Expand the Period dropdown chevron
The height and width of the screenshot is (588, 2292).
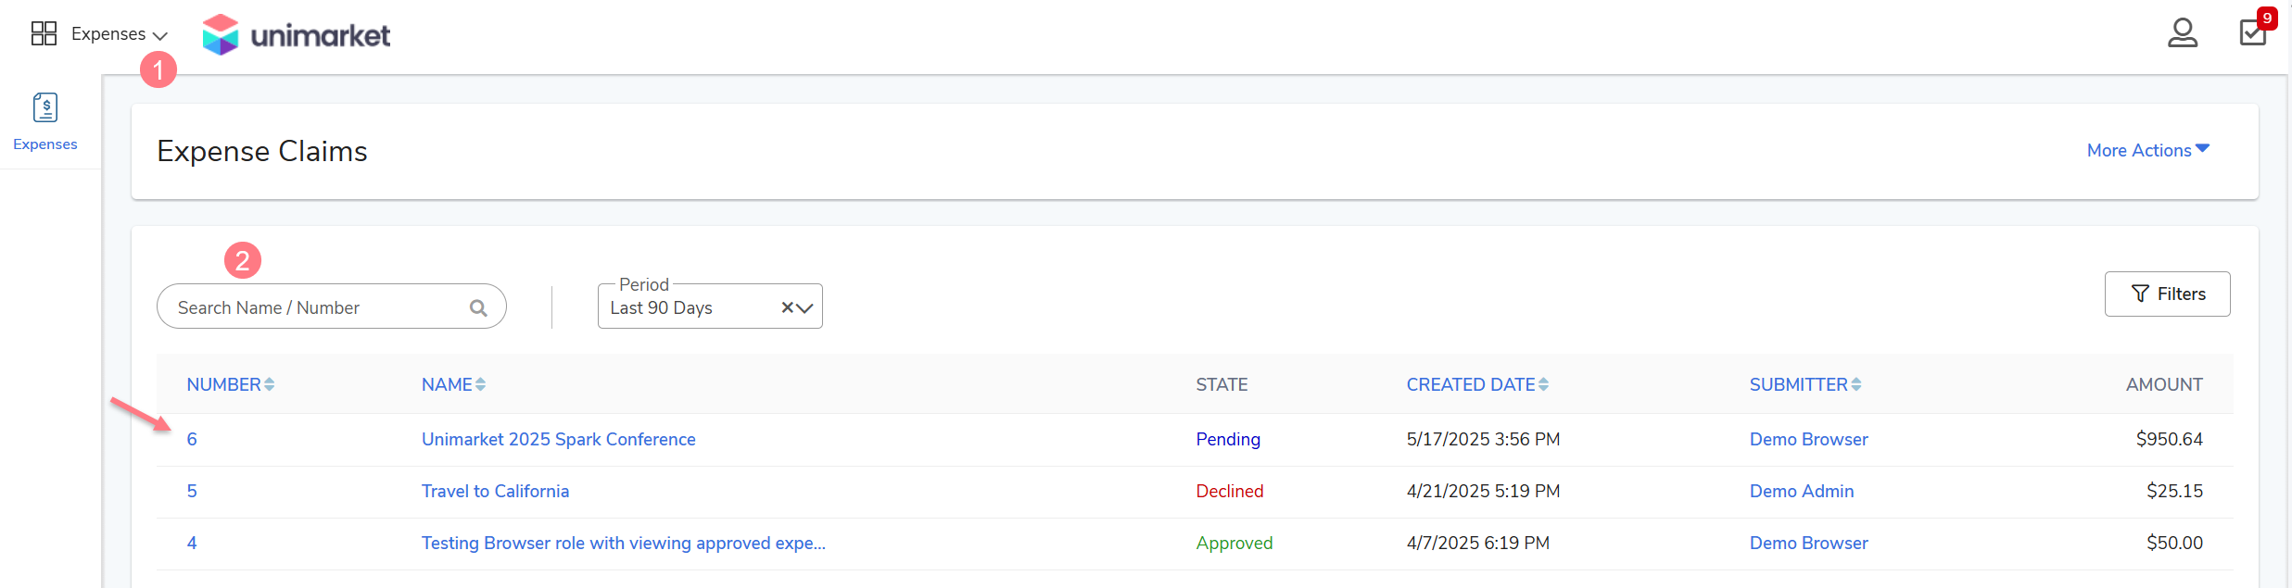[x=804, y=307]
